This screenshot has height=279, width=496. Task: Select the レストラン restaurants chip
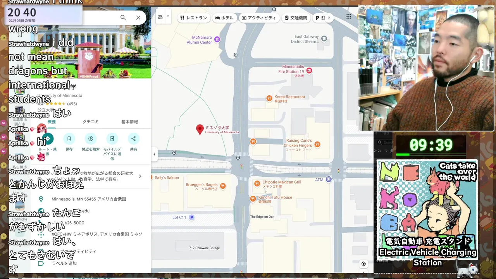pos(194,18)
